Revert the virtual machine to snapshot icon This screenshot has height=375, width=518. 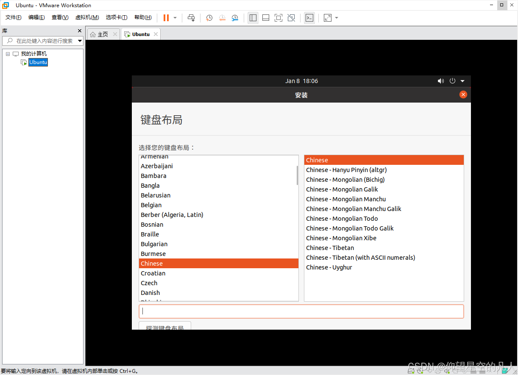(222, 18)
